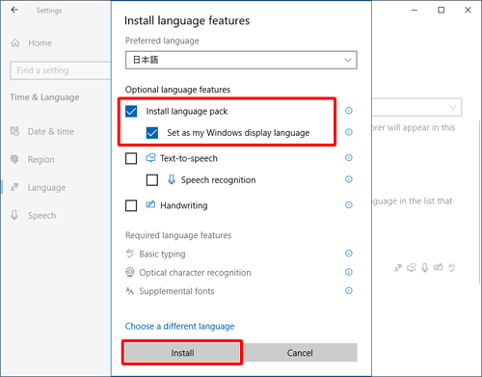This screenshot has width=482, height=377.
Task: Click the Optical character recognition icon
Action: pos(130,272)
